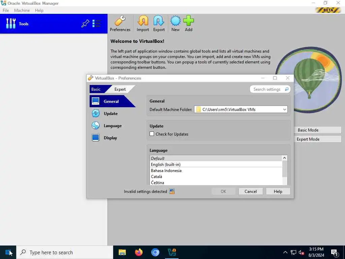Select English (built-in) language
Image resolution: width=345 pixels, height=259 pixels.
216,164
